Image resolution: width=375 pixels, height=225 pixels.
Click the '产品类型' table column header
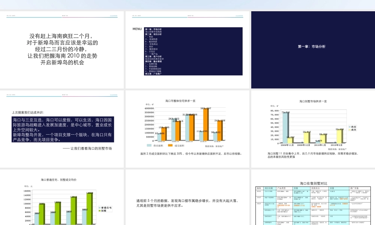pyautogui.click(x=282, y=188)
